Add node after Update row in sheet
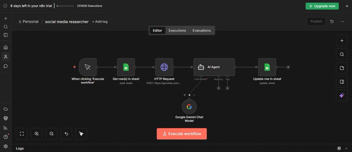This screenshot has height=152, width=352. click(x=288, y=67)
